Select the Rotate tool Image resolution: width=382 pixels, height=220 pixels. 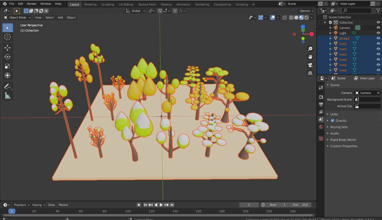7,57
